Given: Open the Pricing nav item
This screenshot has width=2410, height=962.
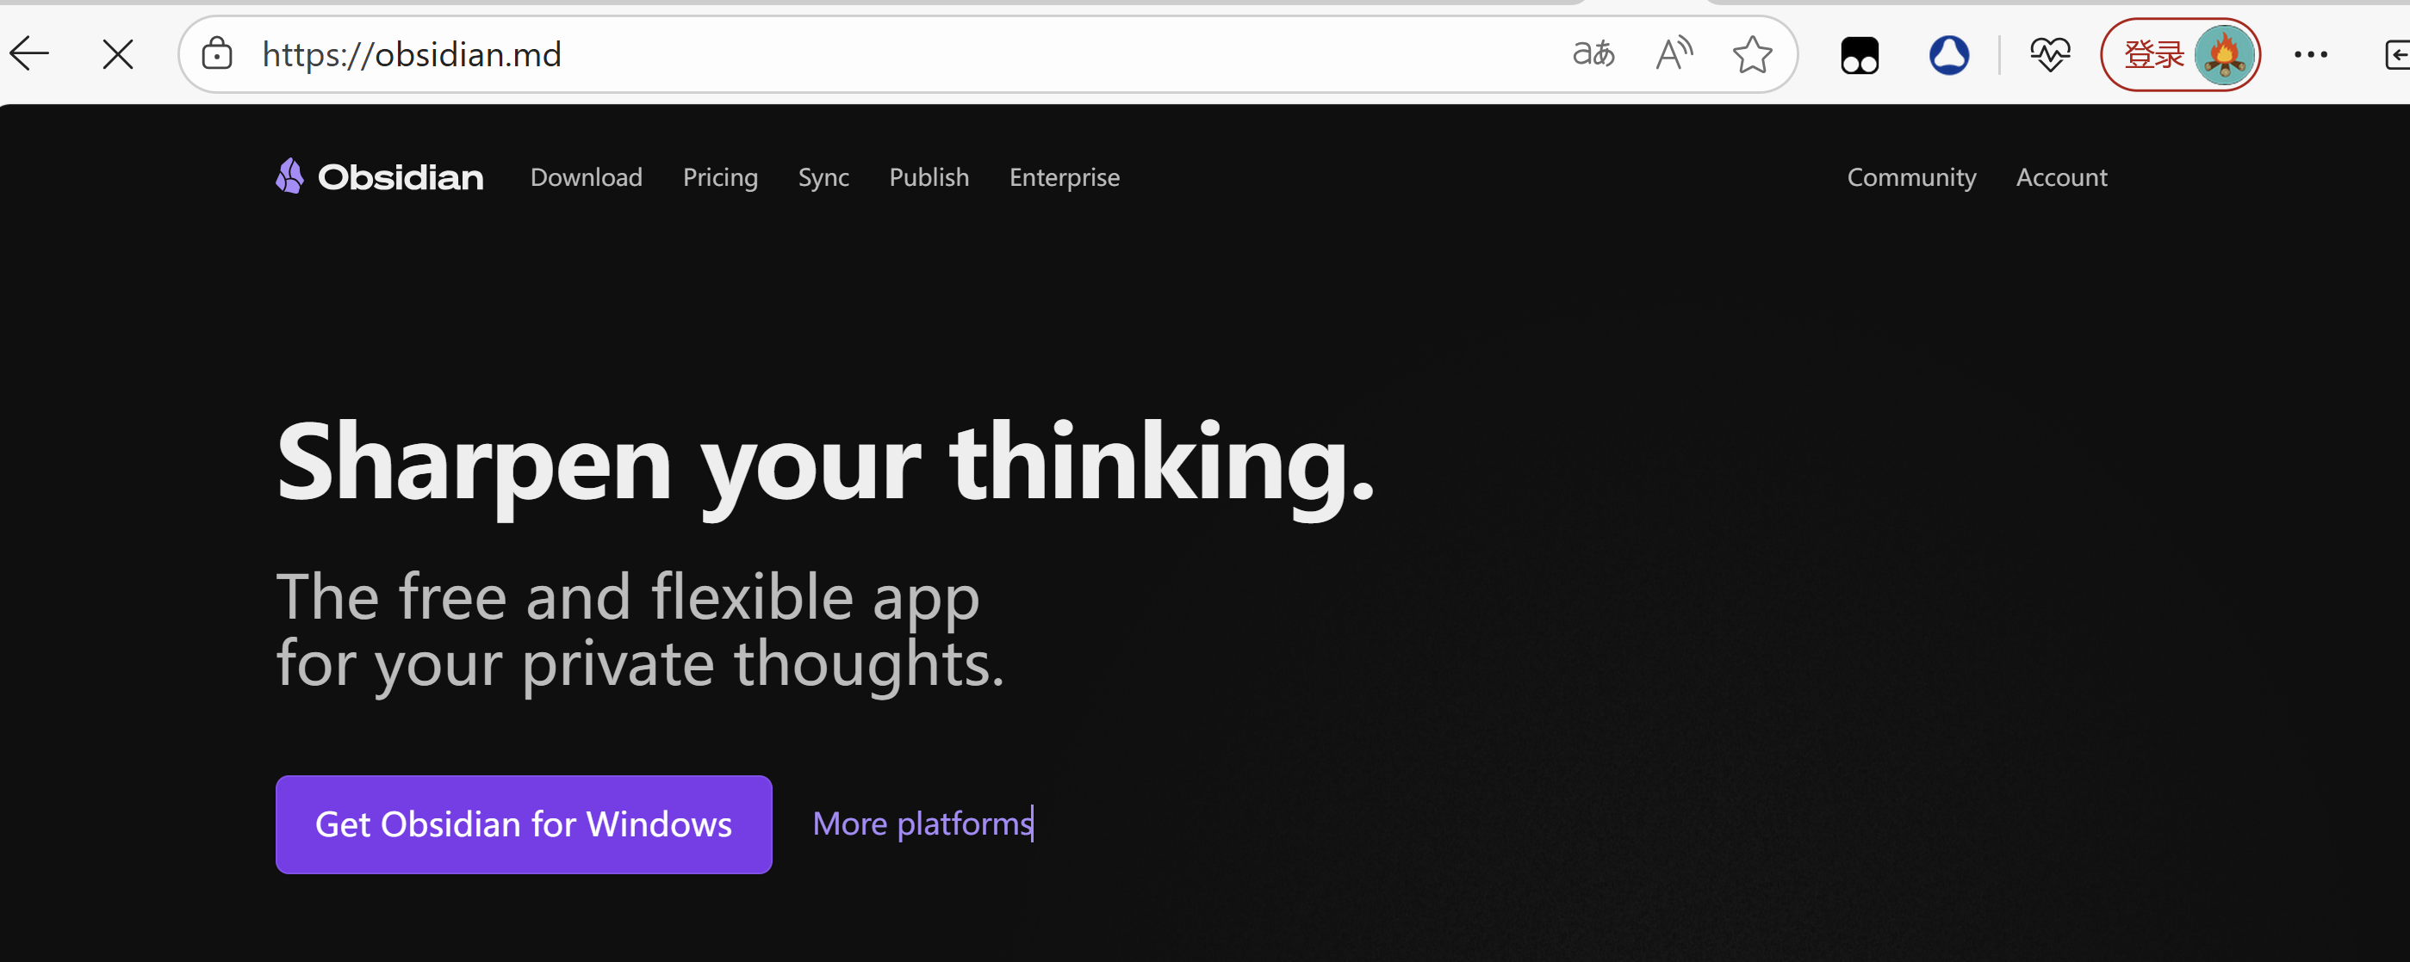Looking at the screenshot, I should [719, 177].
